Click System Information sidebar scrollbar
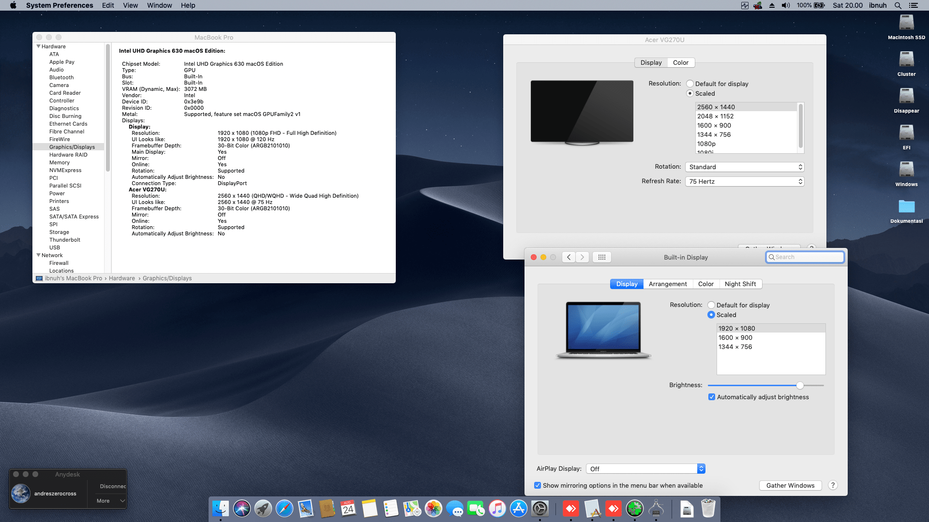Image resolution: width=929 pixels, height=522 pixels. pyautogui.click(x=107, y=108)
